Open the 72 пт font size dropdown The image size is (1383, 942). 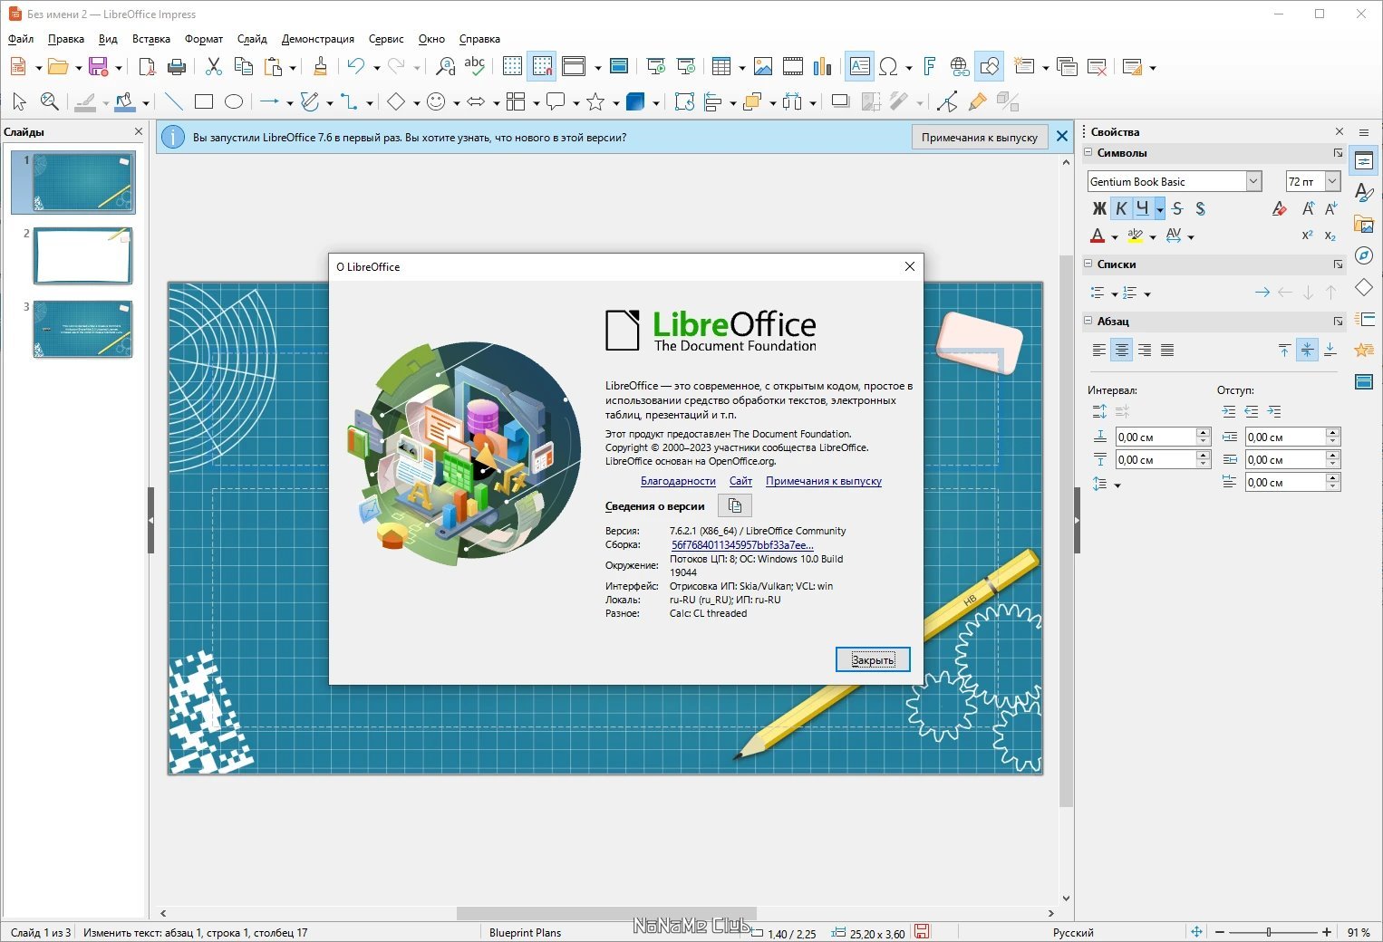tap(1332, 181)
